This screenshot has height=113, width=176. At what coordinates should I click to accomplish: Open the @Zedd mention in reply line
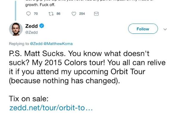[x=36, y=44]
